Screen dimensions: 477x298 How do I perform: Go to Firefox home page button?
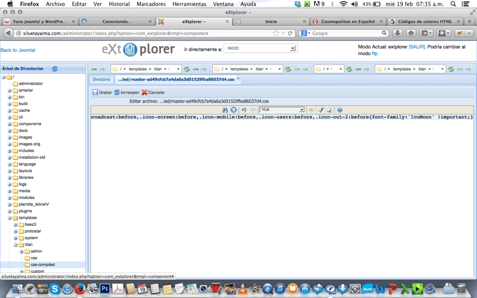(x=411, y=33)
